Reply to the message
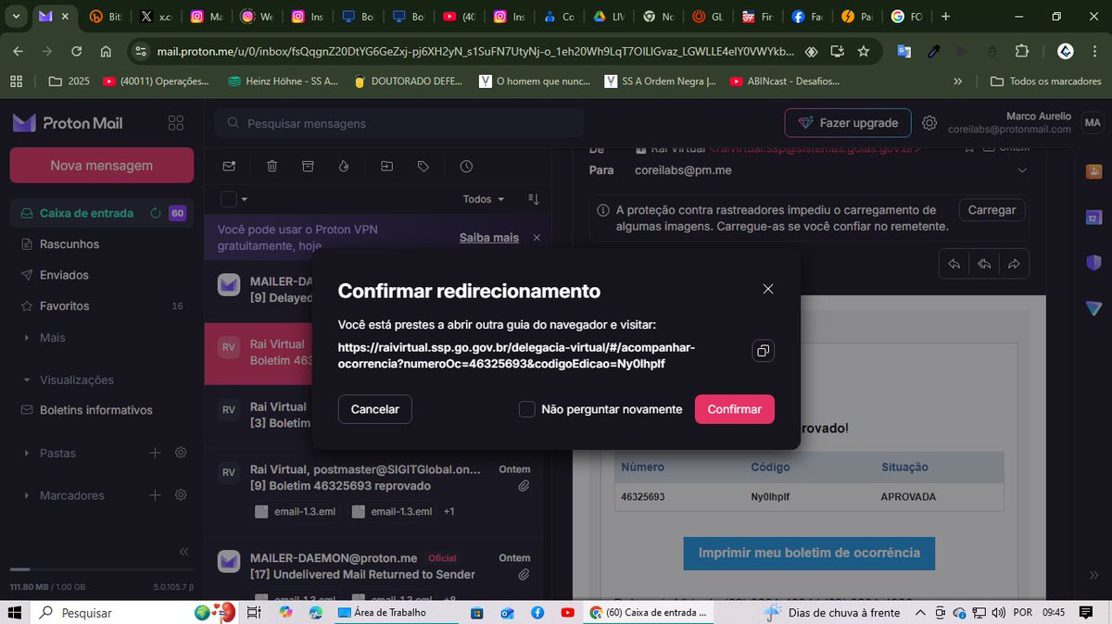 [954, 264]
